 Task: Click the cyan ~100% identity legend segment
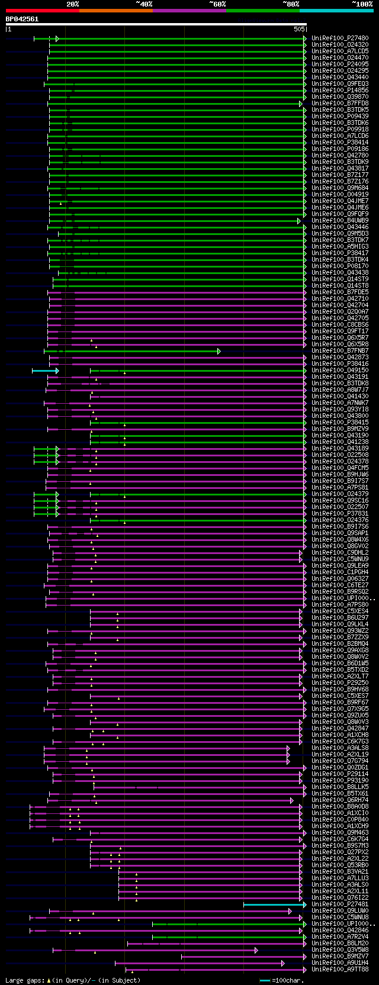tap(336, 11)
